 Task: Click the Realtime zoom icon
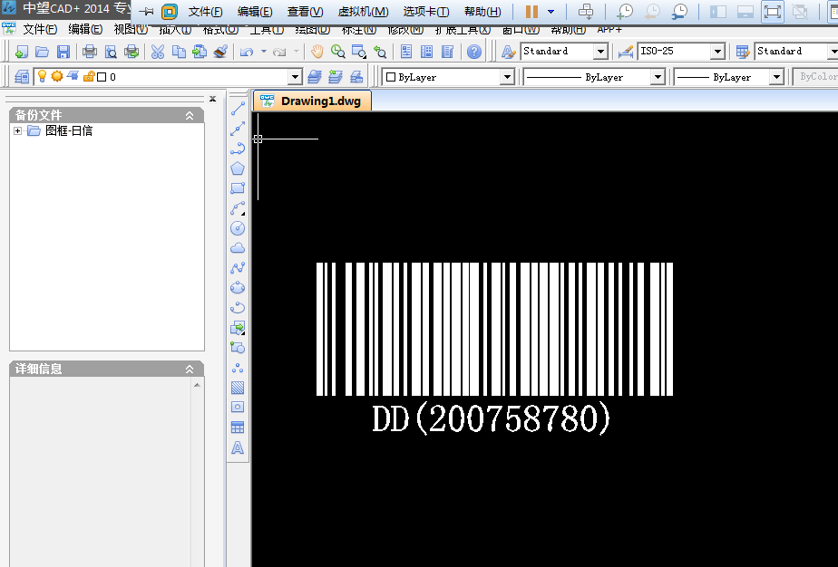(x=337, y=52)
